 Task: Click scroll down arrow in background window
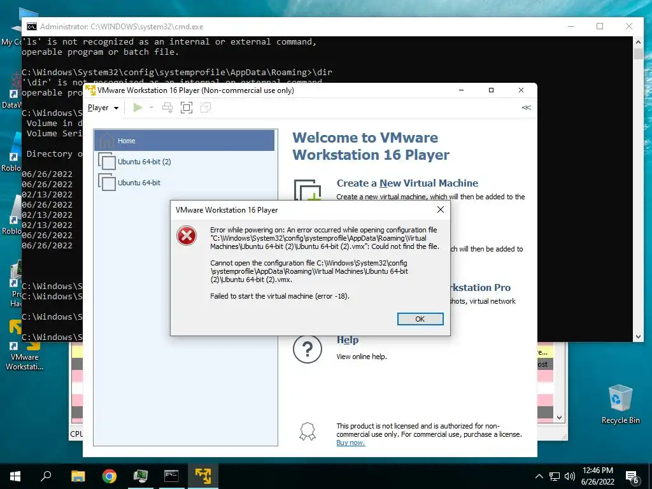coord(559,417)
